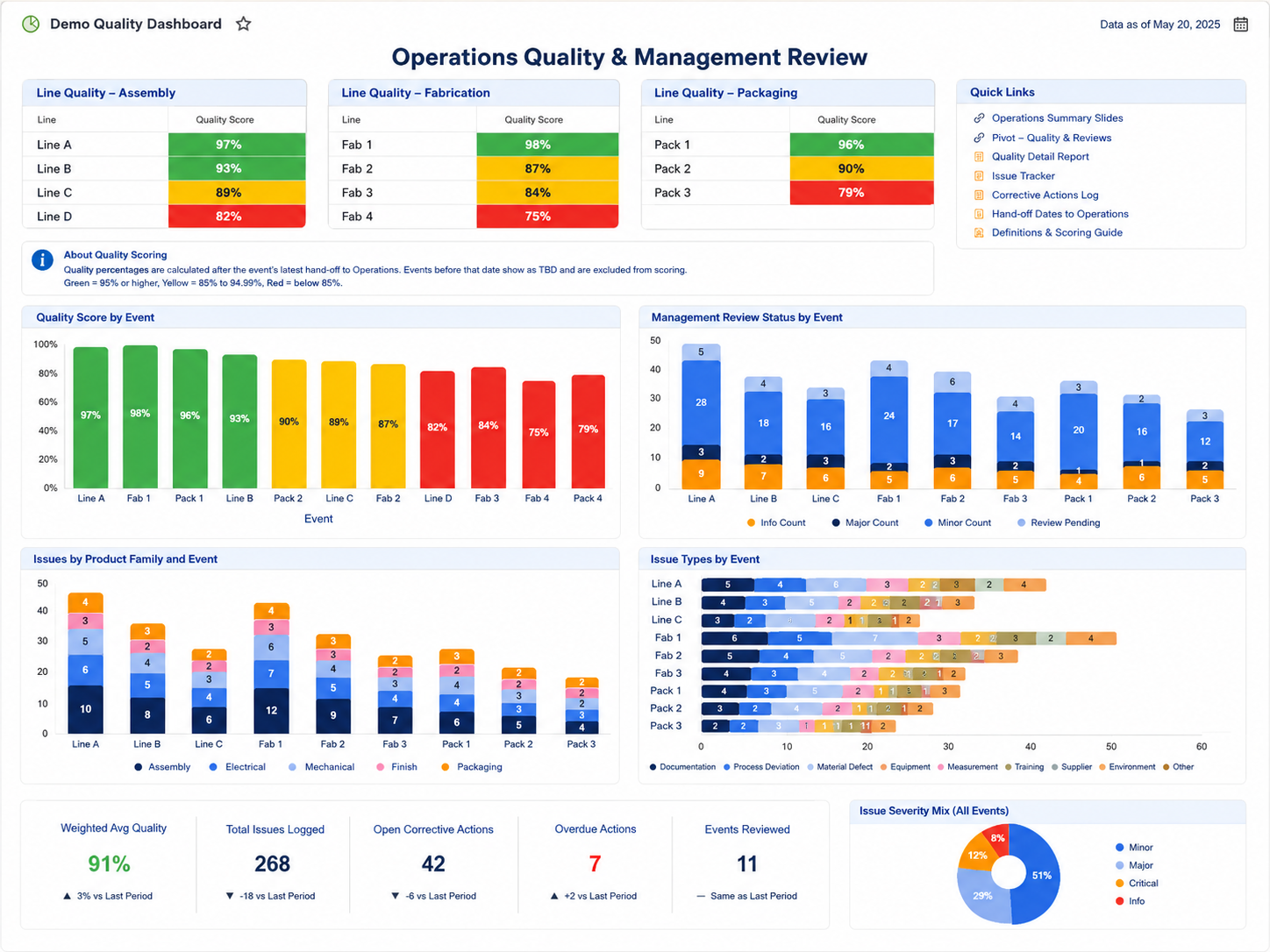Click the red 75% cell for Fab 4
Image resolution: width=1270 pixels, height=952 pixels.
(x=547, y=217)
